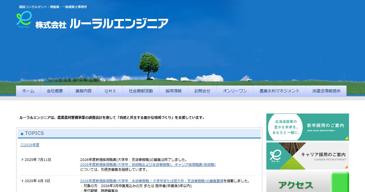Click the 2025年 6月 5日 date text

click(37, 181)
